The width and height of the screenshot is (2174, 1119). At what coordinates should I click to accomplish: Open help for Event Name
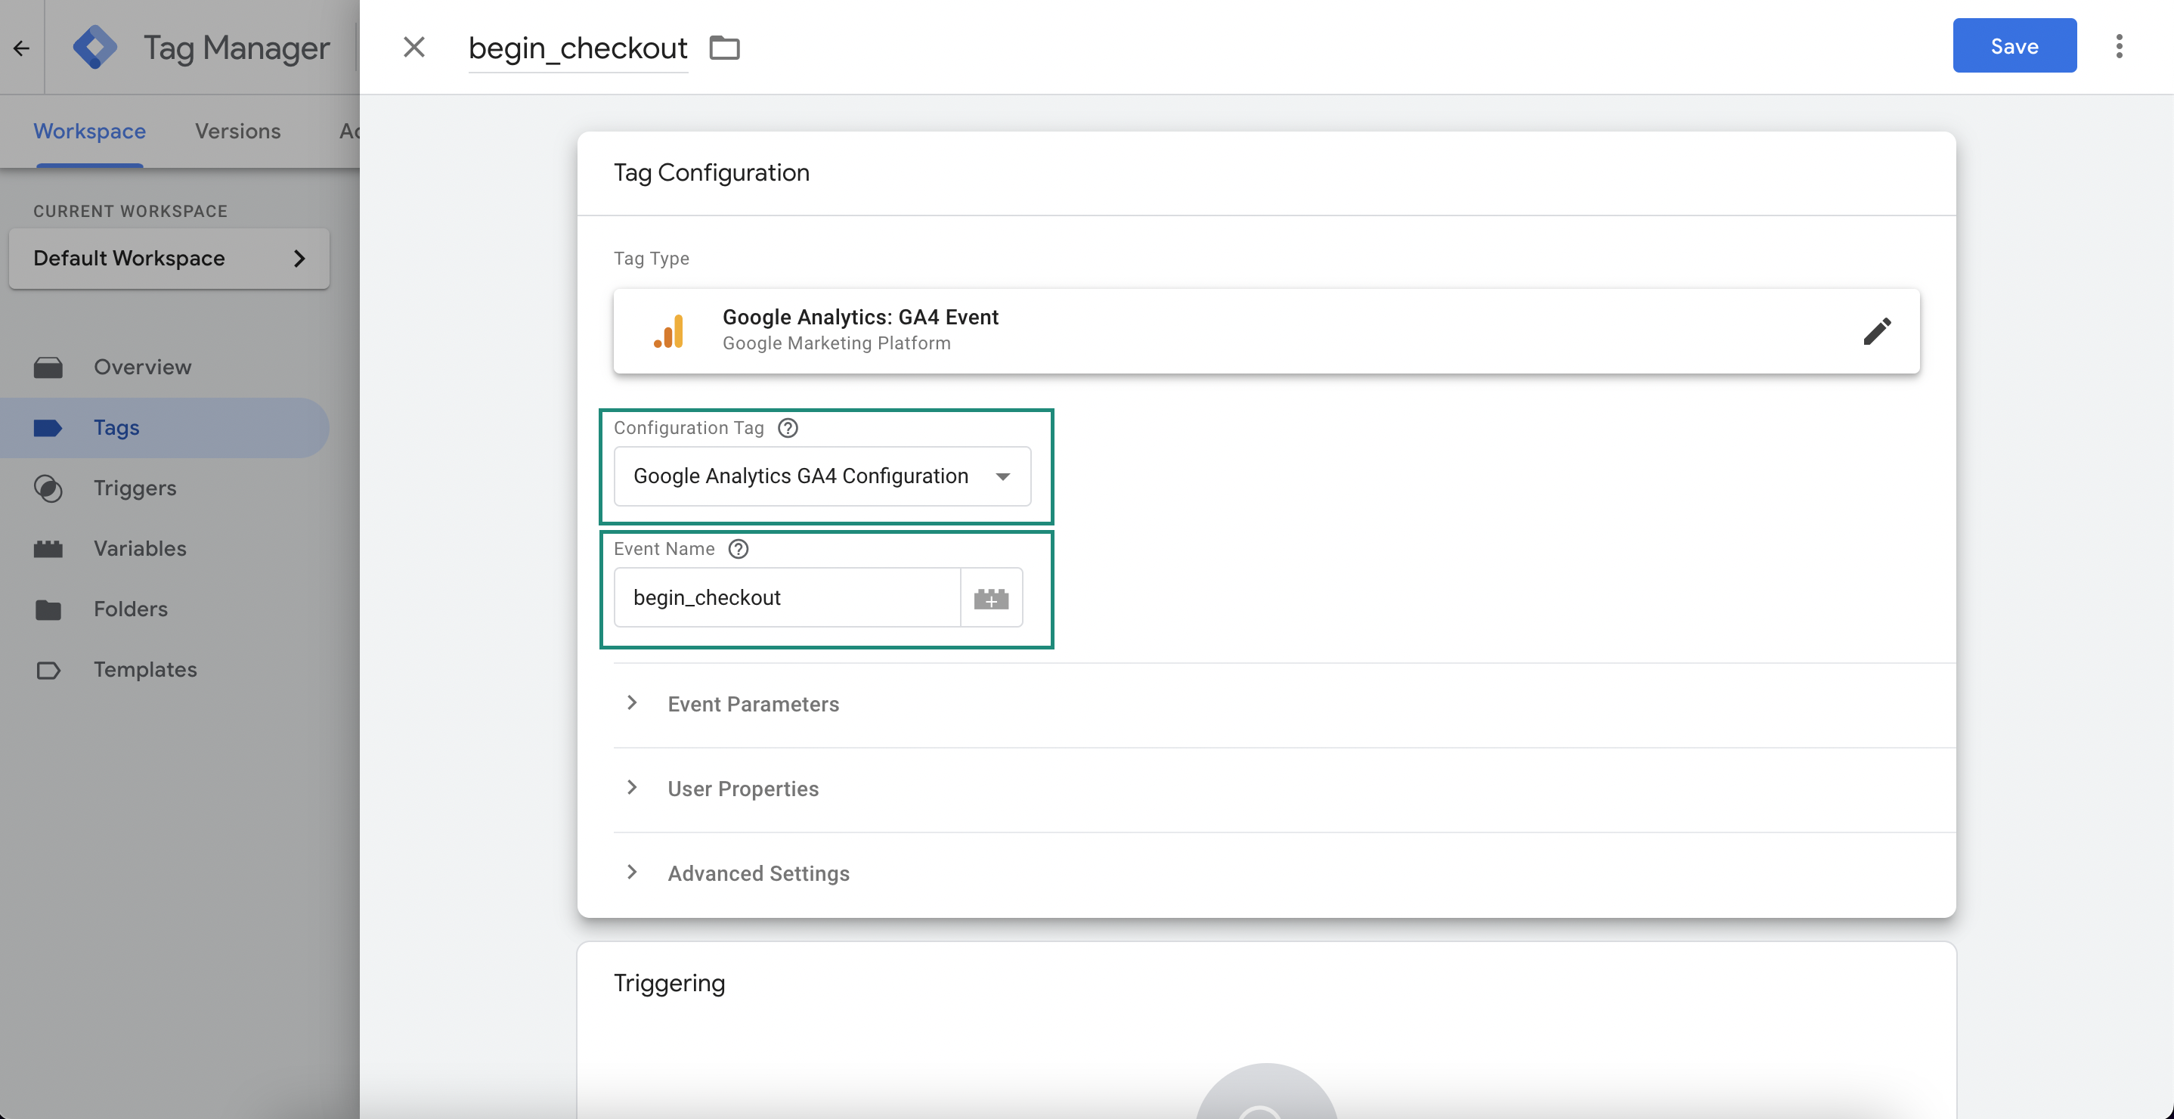tap(739, 548)
